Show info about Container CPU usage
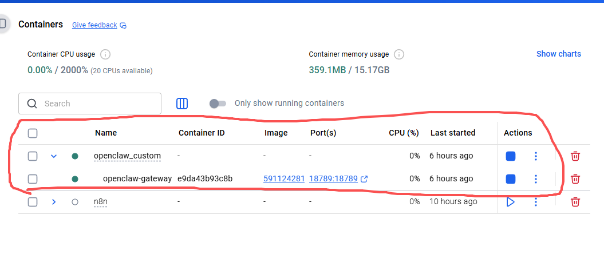The image size is (604, 262). 105,54
